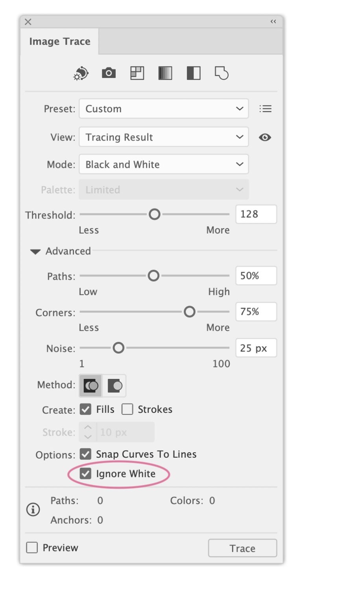Click the Threshold slider handle
Viewport: 345px width, 605px height.
[155, 214]
